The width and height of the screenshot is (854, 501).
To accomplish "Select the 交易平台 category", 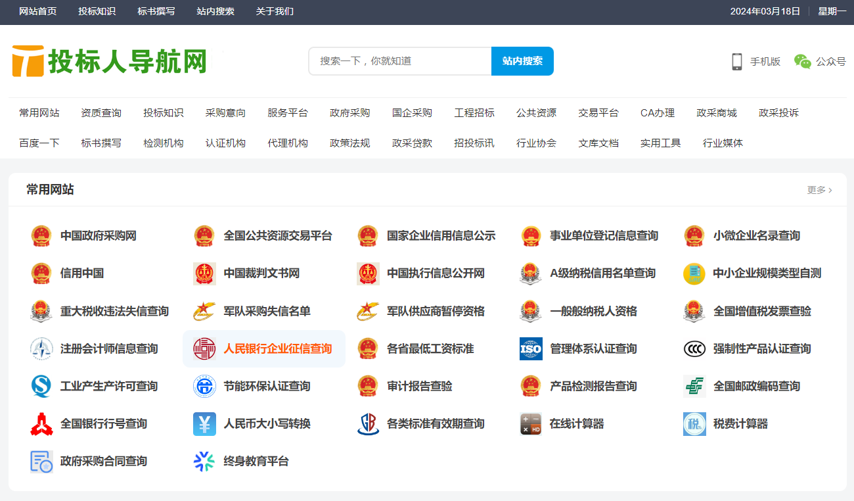I will coord(598,113).
